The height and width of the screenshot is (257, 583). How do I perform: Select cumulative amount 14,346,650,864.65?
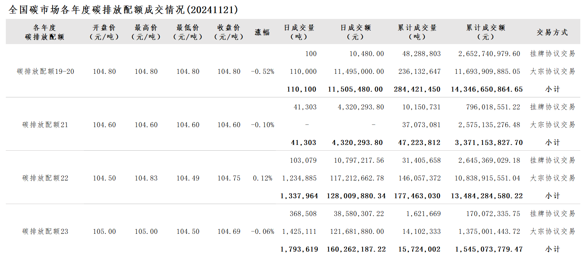pos(487,89)
